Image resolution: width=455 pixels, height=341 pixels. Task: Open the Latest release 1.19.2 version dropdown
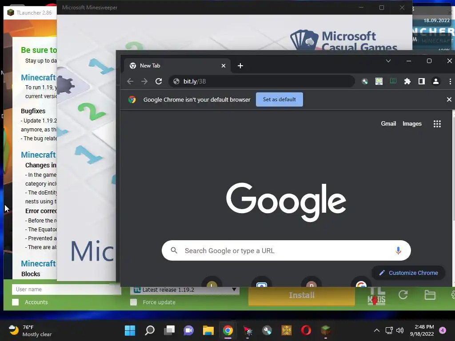pyautogui.click(x=185, y=289)
